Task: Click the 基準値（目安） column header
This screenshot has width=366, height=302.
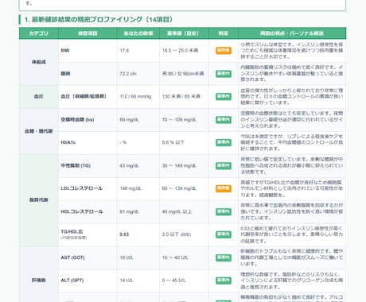Action: [183, 33]
